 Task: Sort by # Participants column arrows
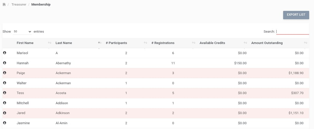(x=145, y=43)
